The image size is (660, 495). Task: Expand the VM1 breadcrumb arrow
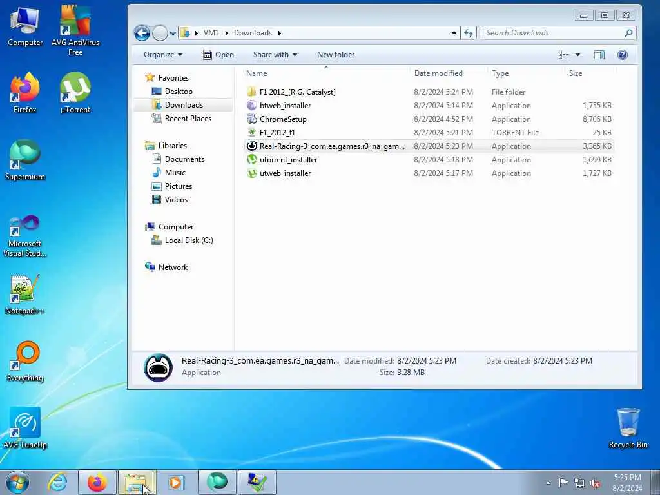(x=226, y=33)
